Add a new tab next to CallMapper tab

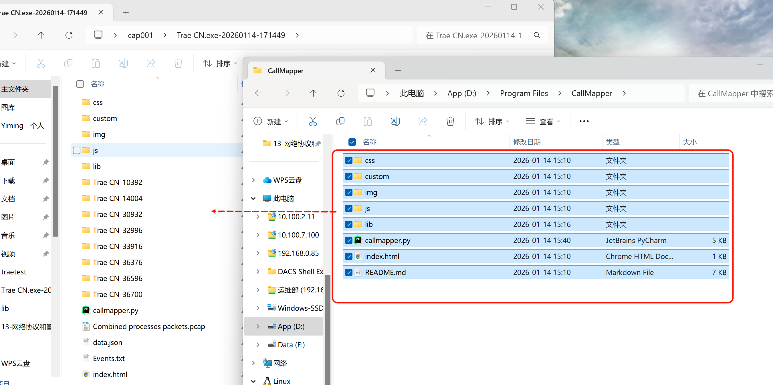pos(398,71)
